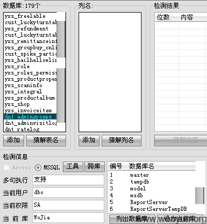
Task: Select database msdb in list
Action: tap(136, 196)
